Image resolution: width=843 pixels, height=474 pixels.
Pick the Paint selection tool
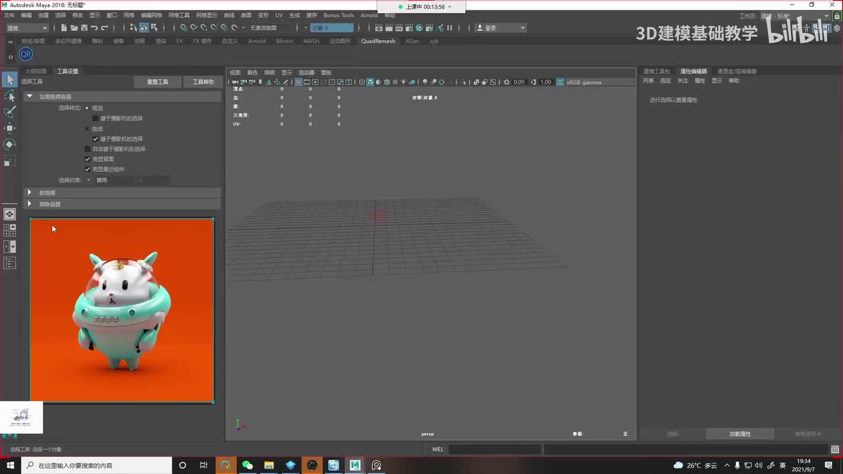coord(10,112)
